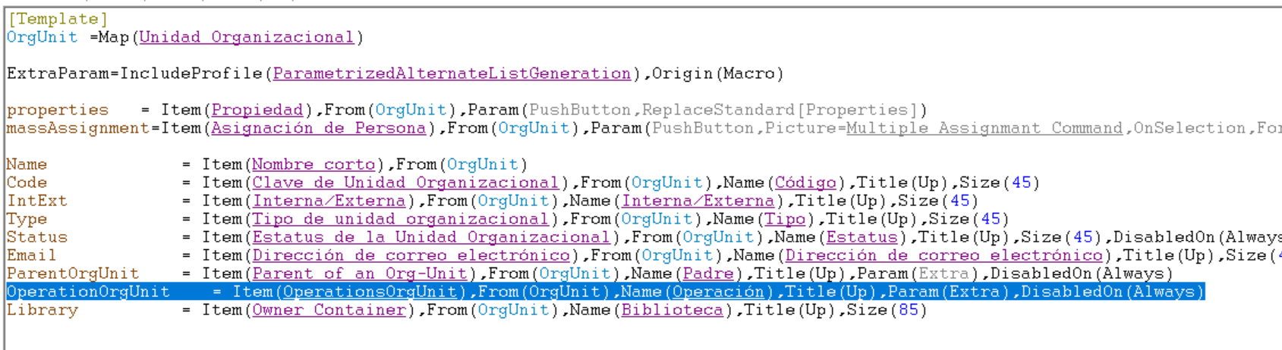Image resolution: width=1282 pixels, height=350 pixels.
Task: Open the 'Asignación de Persona' link
Action: tap(318, 128)
